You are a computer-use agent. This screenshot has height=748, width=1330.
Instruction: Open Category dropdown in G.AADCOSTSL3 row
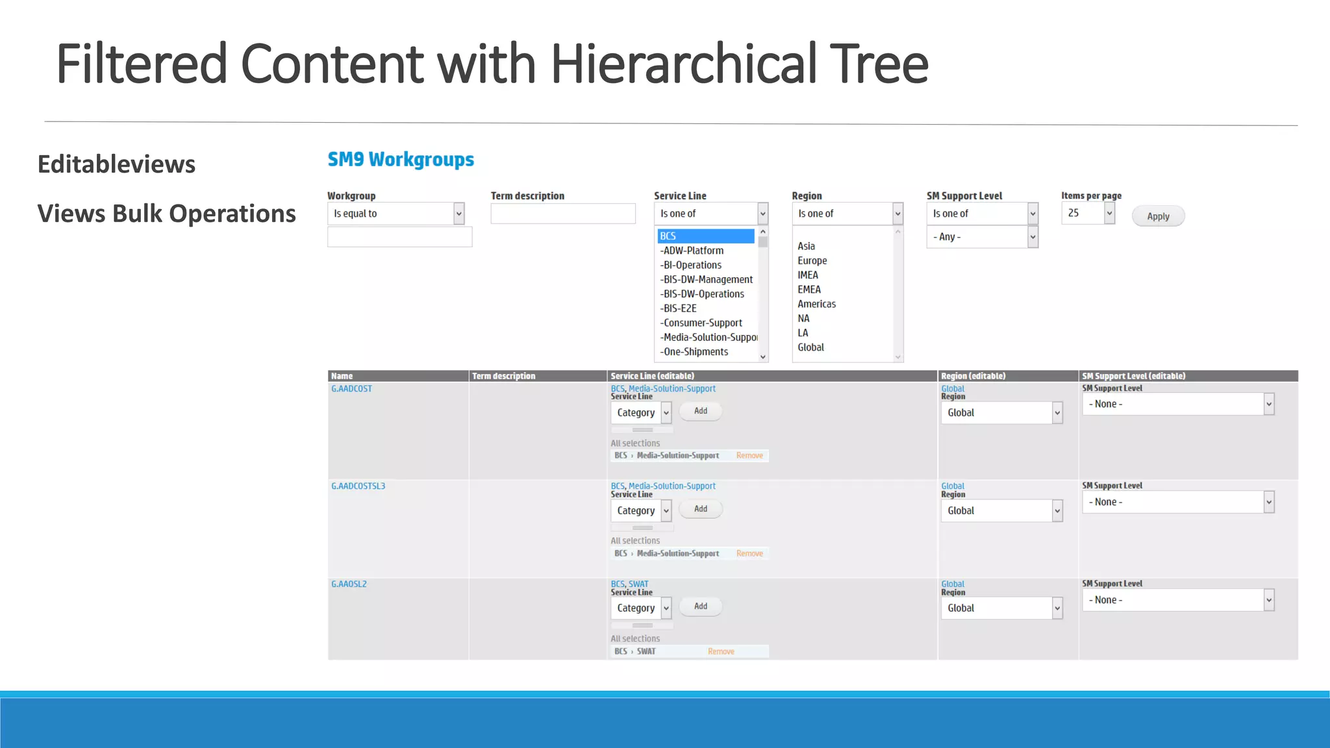[642, 510]
